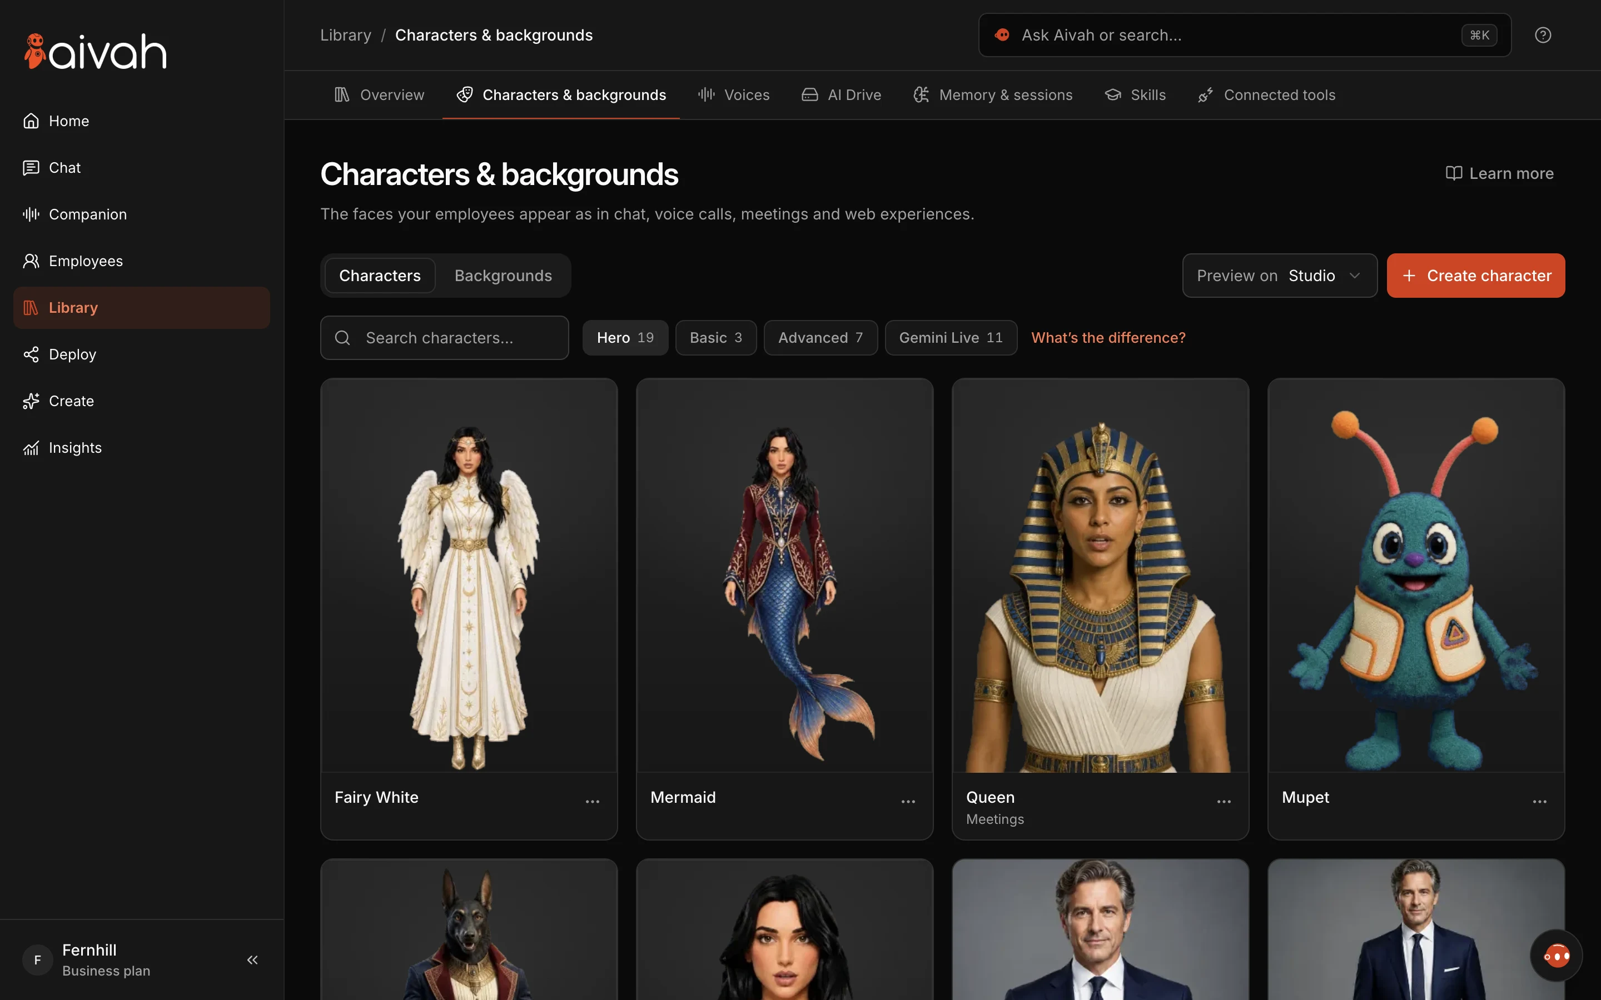Screen dimensions: 1601x1000
Task: Open the AI Drive tab
Action: coord(841,95)
